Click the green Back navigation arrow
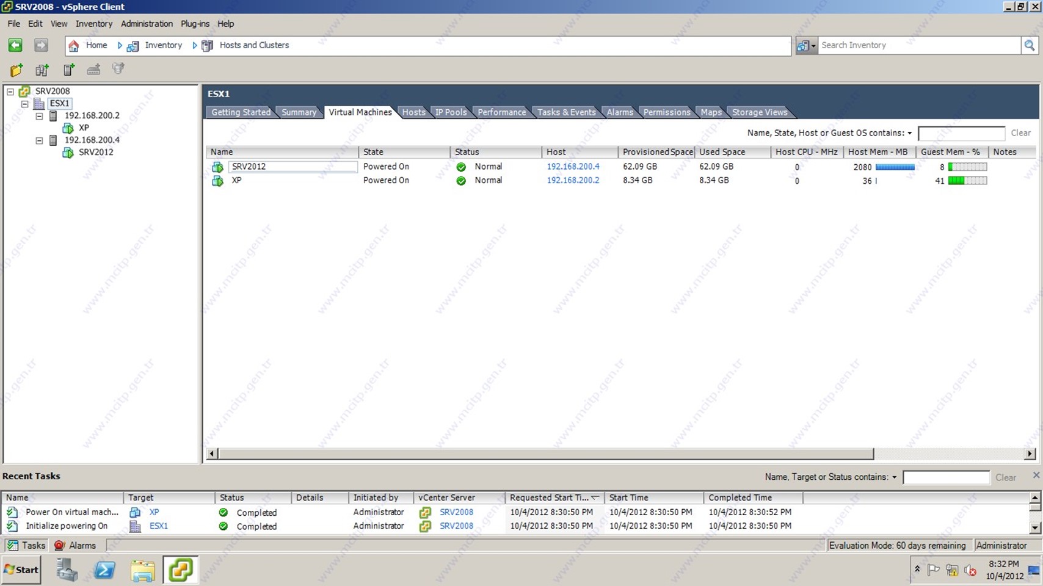Screen dimensions: 1043x586 [15, 45]
